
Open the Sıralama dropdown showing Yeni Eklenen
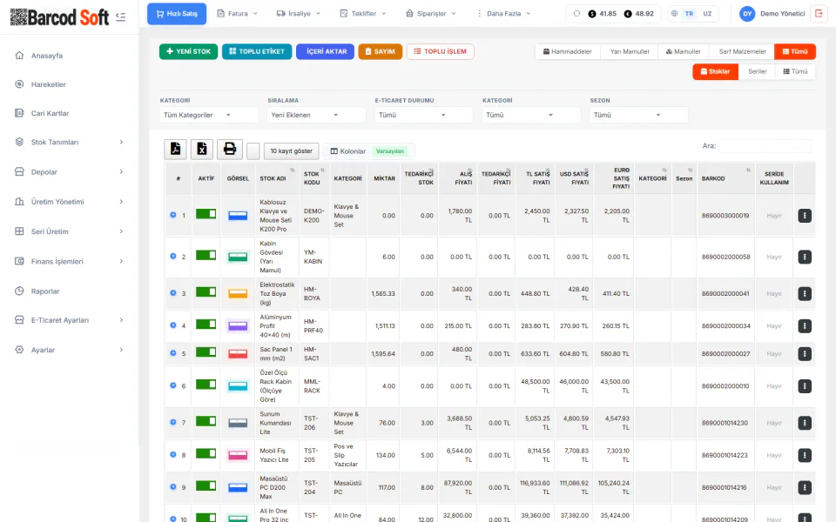point(317,115)
